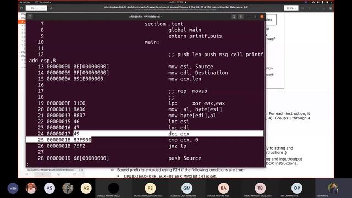Open the PDF viewer hamburger menu

[310, 8]
